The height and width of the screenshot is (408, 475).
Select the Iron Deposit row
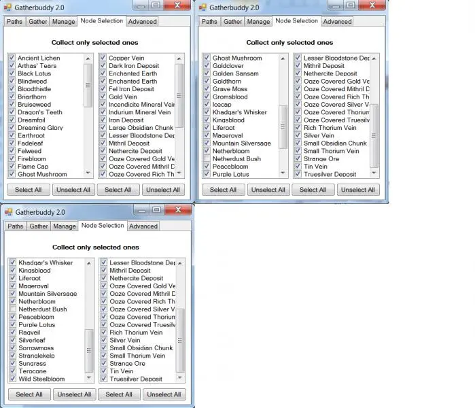(x=137, y=120)
